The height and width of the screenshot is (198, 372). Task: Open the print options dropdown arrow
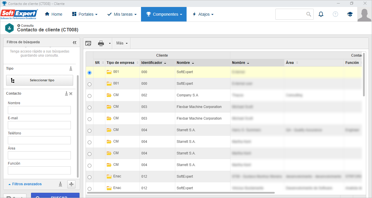110,43
